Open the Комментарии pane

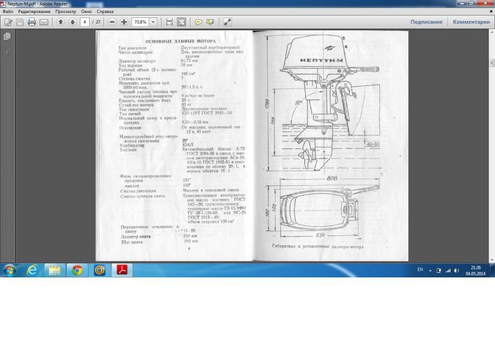tap(471, 22)
